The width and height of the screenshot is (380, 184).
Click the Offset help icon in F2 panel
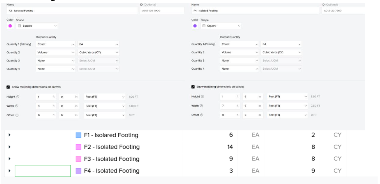point(18,115)
